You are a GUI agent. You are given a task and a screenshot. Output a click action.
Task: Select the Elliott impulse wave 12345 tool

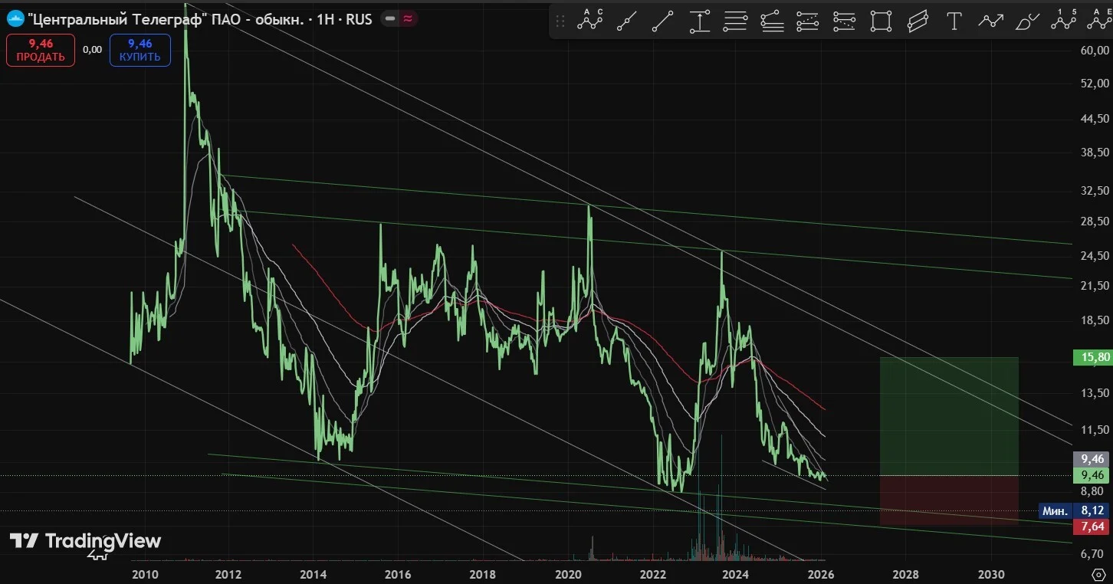(x=1063, y=21)
